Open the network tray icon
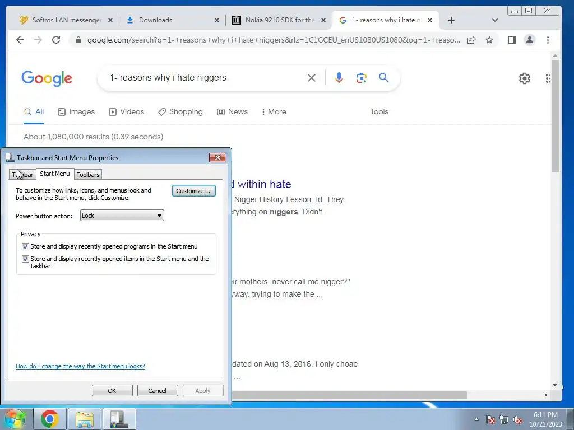Viewport: 574px width, 430px height. click(504, 419)
